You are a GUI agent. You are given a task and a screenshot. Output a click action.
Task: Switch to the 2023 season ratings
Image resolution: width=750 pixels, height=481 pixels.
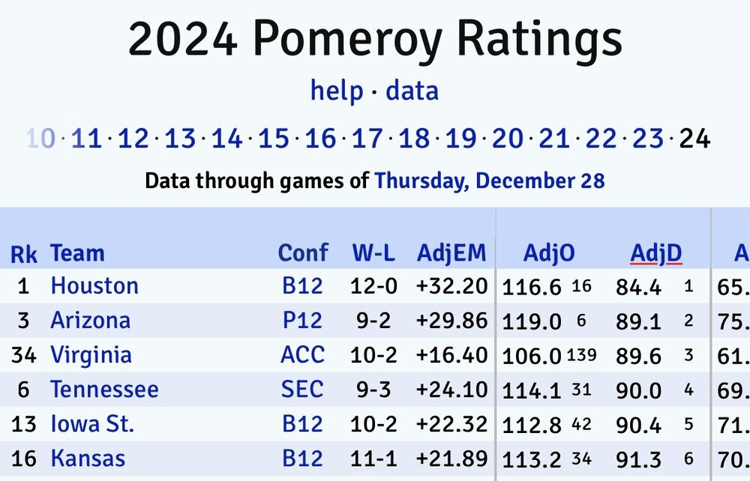point(647,139)
